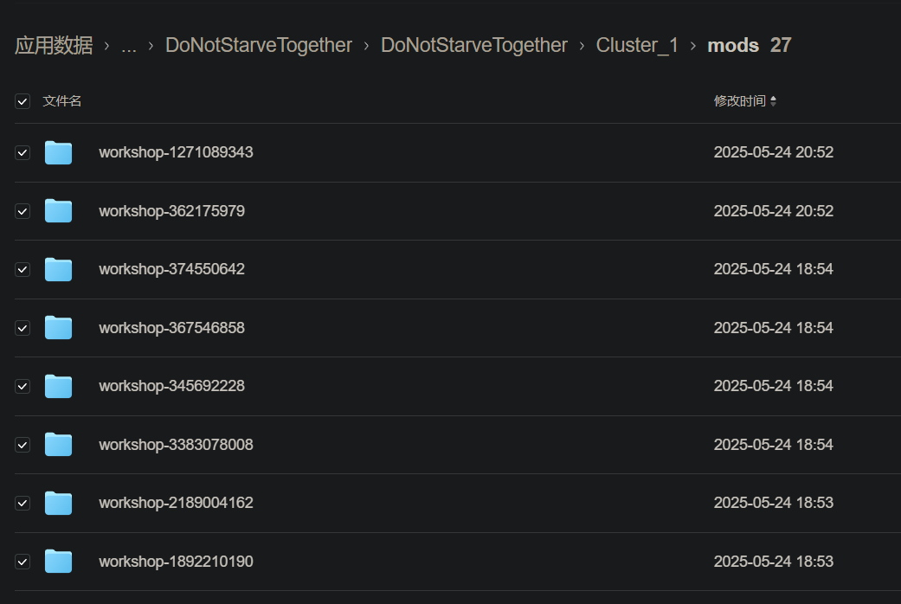901x604 pixels.
Task: Open the workshop-1892210190 folder icon
Action: pos(58,562)
